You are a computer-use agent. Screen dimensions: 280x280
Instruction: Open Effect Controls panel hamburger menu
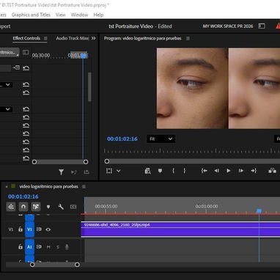click(45, 38)
